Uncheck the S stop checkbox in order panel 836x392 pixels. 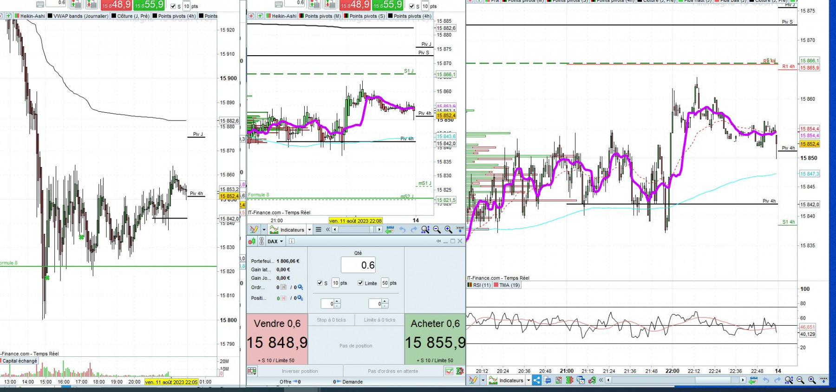coord(320,283)
